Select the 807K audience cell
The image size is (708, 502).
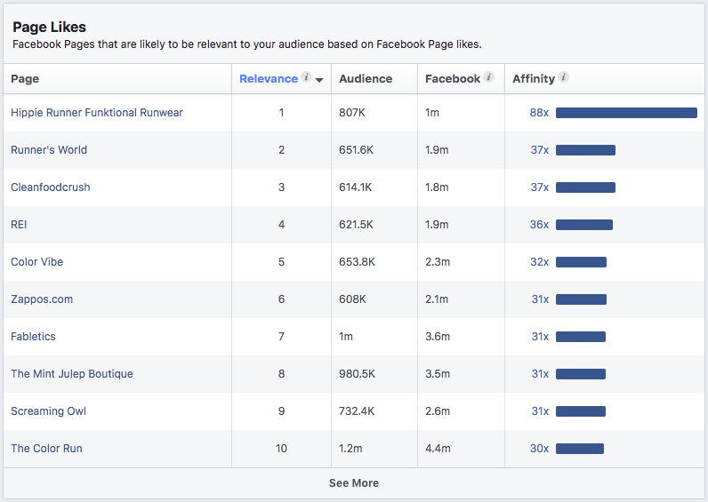click(x=351, y=113)
